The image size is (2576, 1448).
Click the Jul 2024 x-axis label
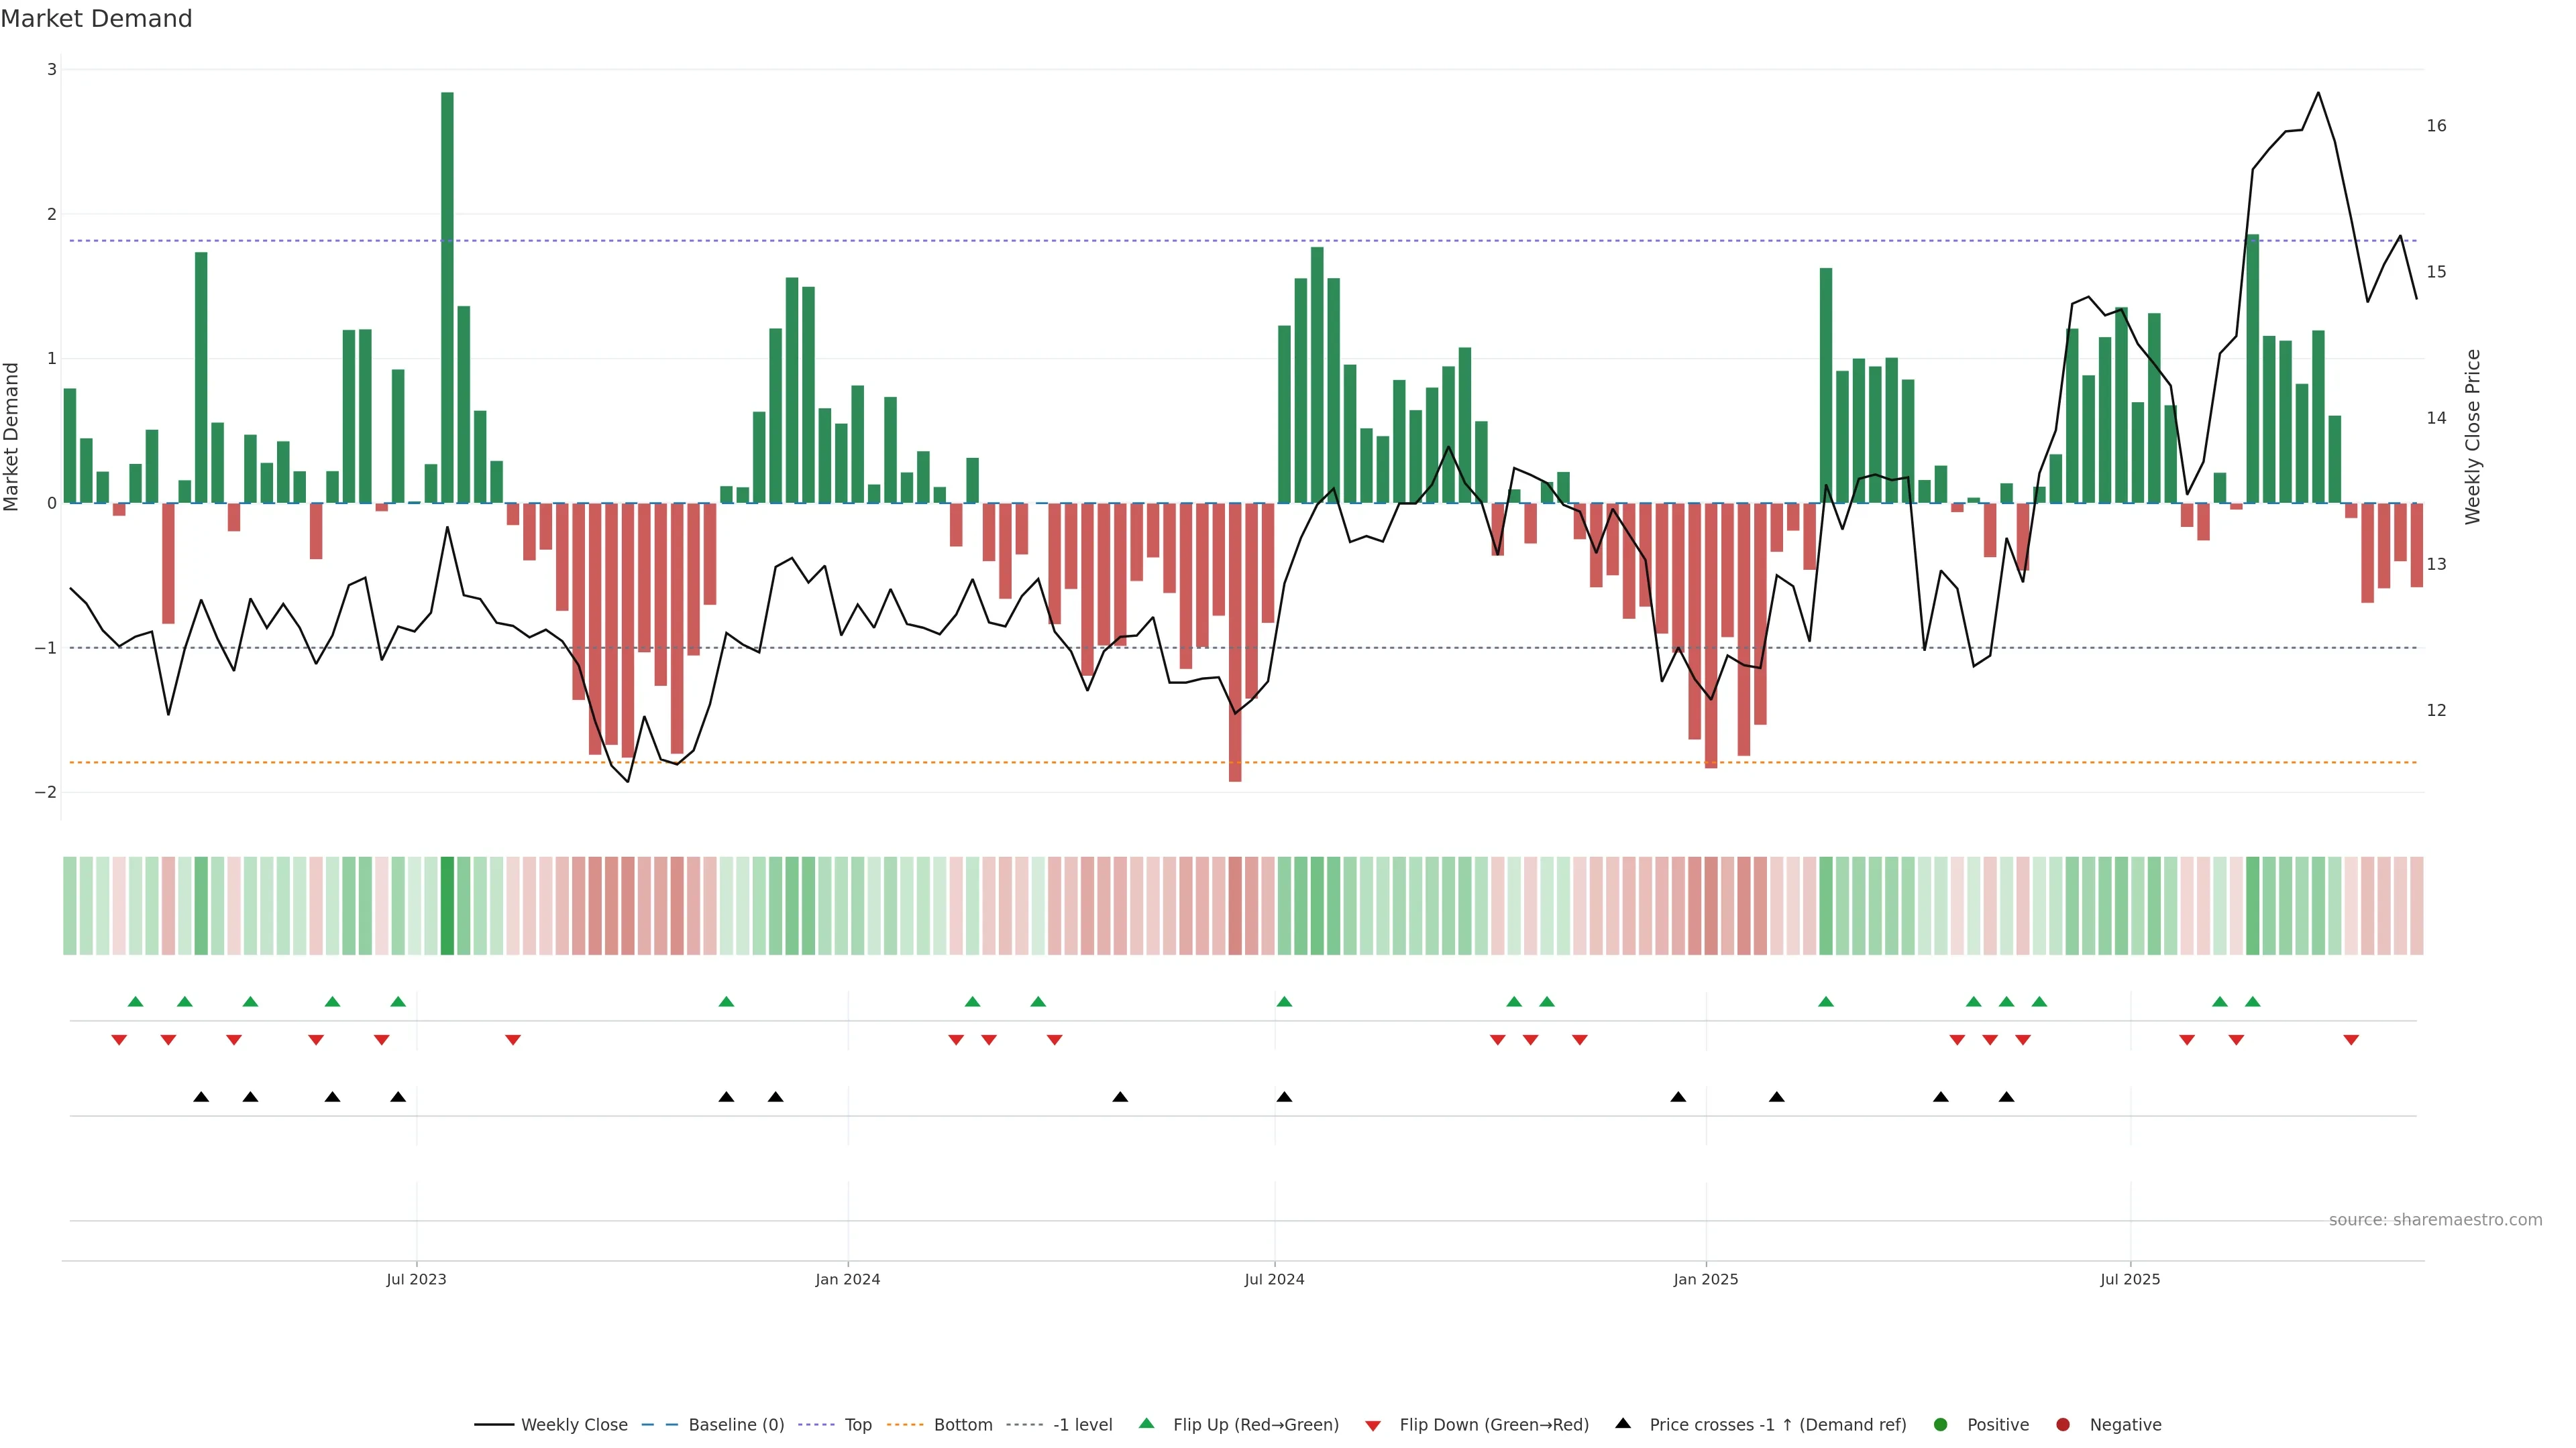coord(1274,1279)
